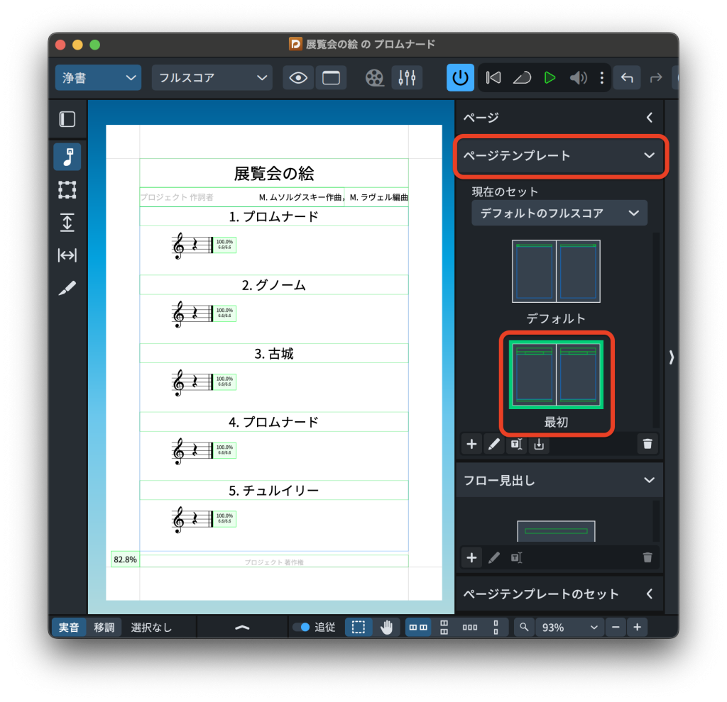Click the zoom in plus button

[637, 627]
